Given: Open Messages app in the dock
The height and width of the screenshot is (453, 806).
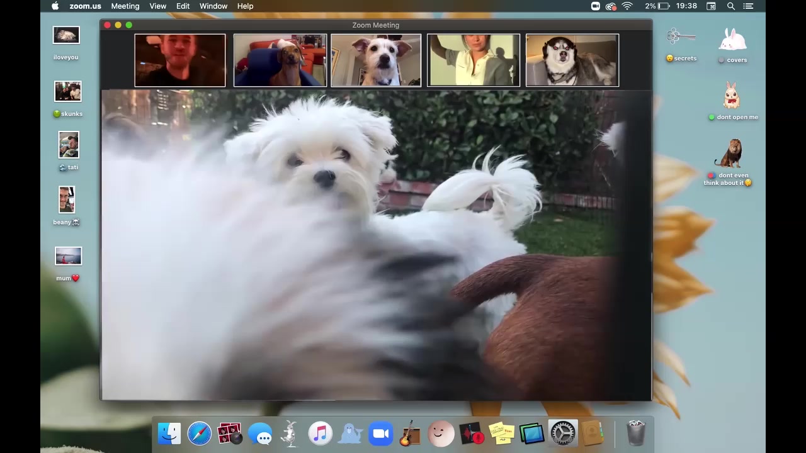Looking at the screenshot, I should [x=260, y=434].
